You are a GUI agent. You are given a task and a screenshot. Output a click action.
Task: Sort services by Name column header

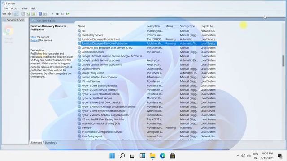coord(81,26)
